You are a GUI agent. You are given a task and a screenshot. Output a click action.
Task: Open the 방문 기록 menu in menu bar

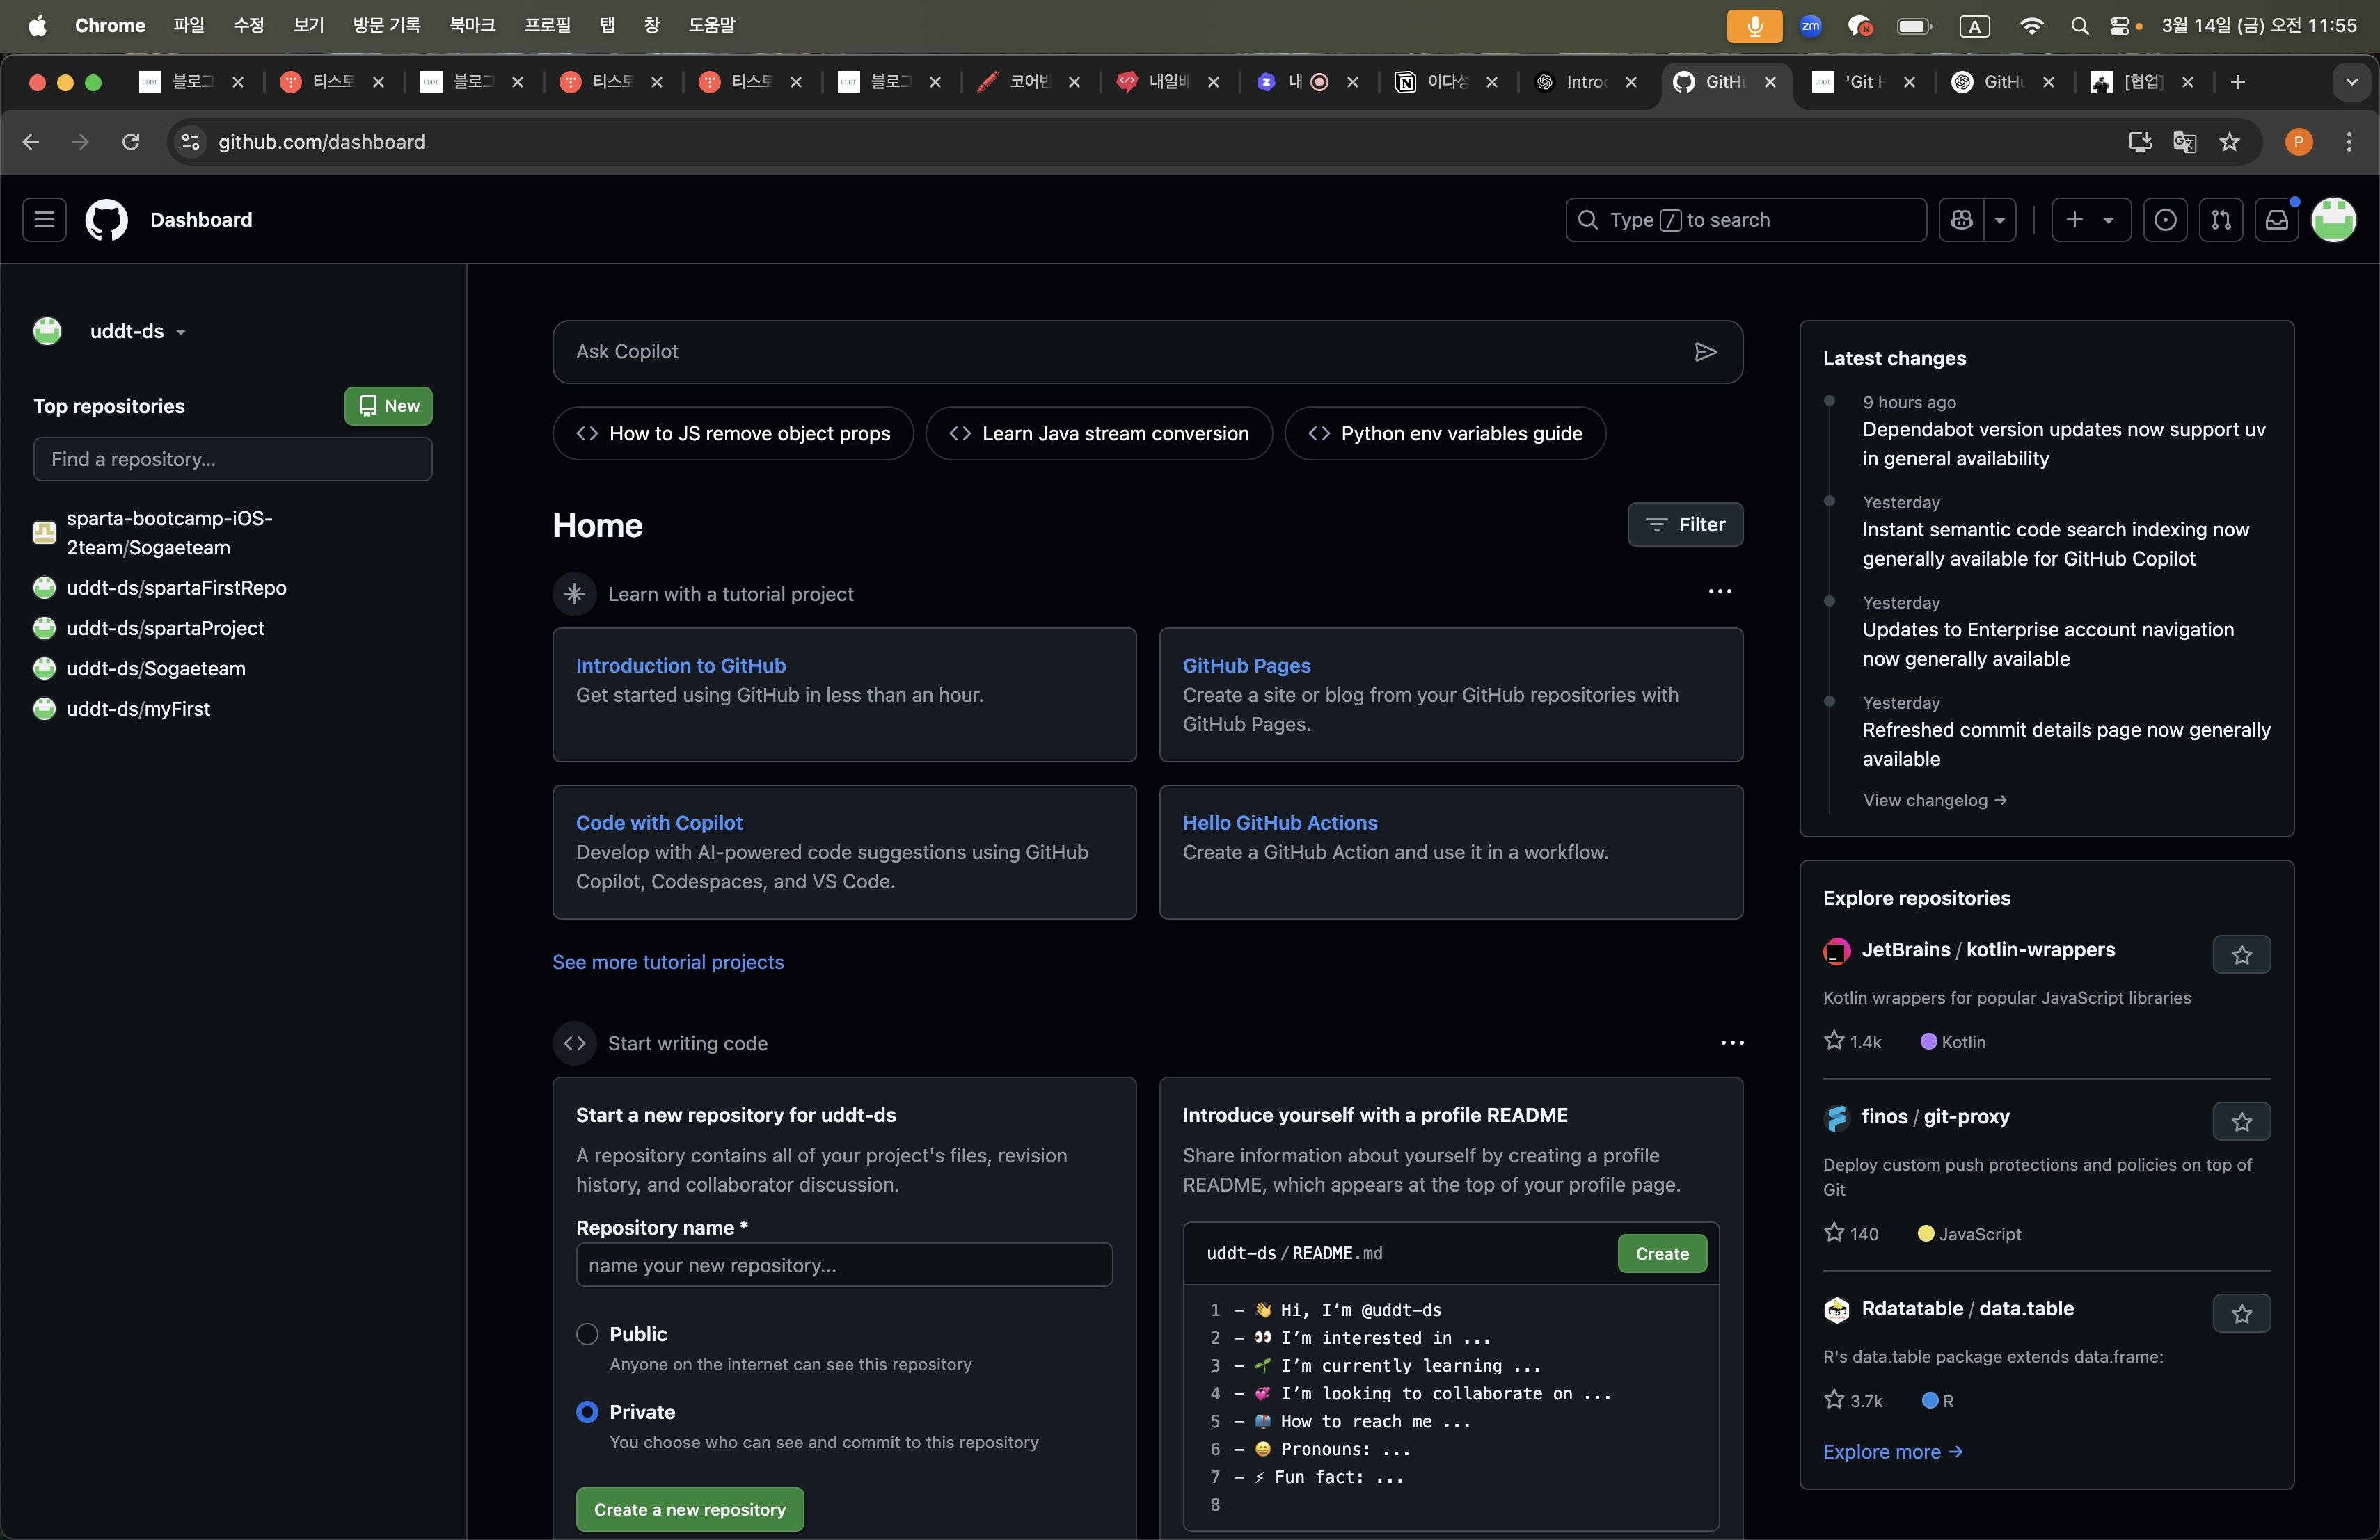coord(386,25)
